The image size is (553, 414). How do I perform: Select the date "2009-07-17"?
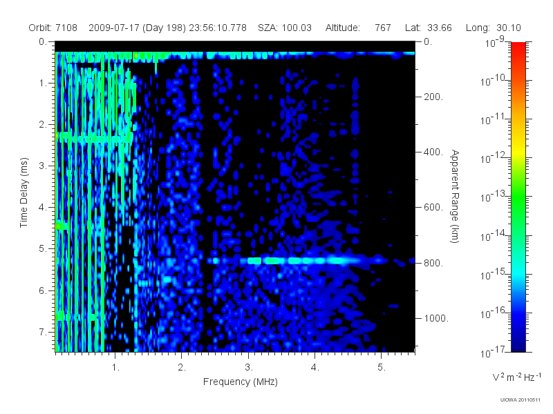(114, 28)
